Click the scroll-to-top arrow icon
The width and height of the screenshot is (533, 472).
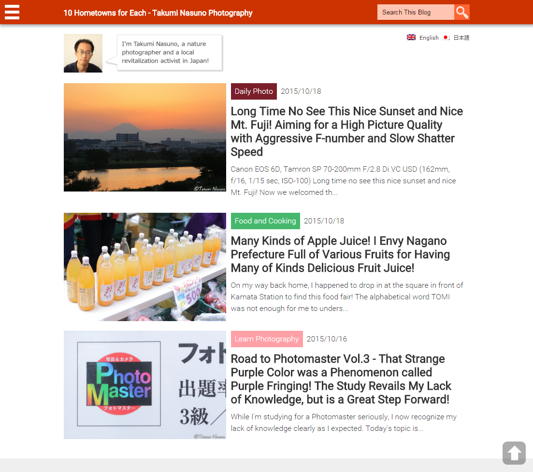[x=514, y=453]
